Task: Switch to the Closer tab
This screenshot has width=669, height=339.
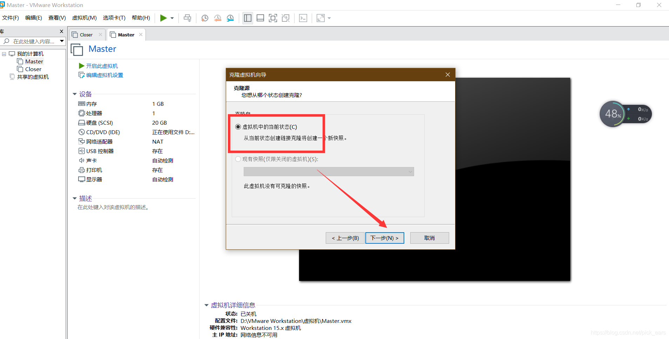Action: click(x=86, y=35)
